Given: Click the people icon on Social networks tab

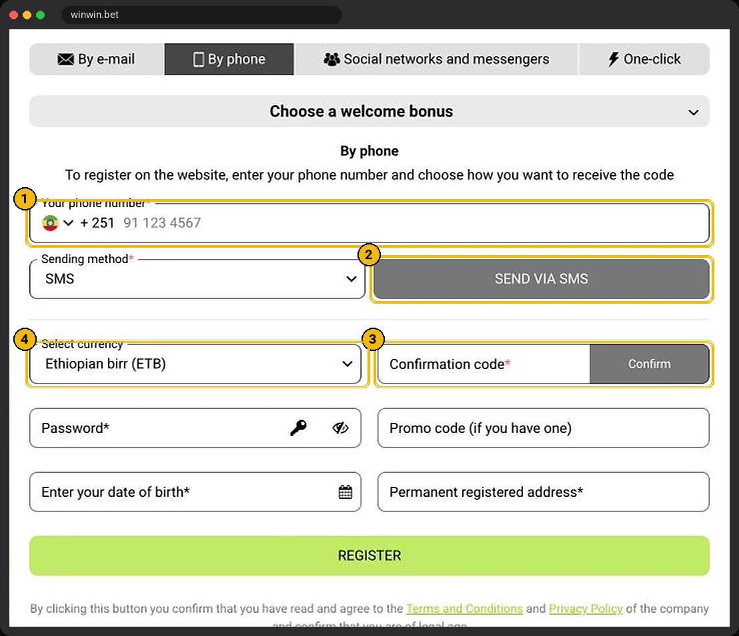Looking at the screenshot, I should [x=331, y=59].
